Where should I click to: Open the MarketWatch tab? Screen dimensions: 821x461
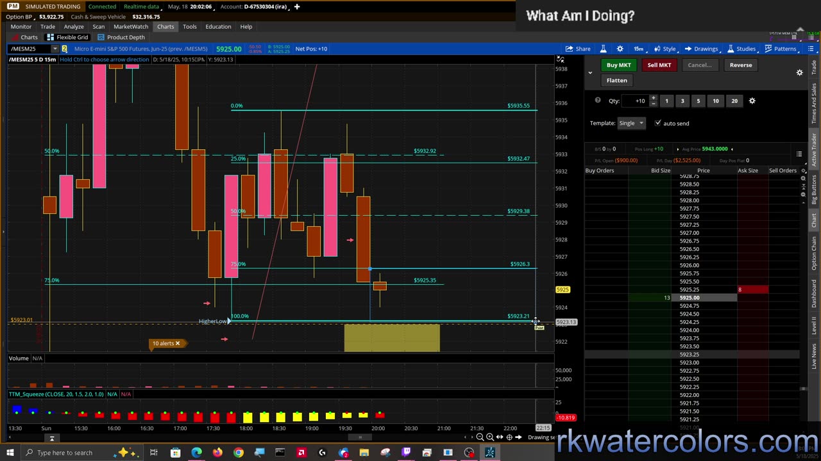point(131,26)
